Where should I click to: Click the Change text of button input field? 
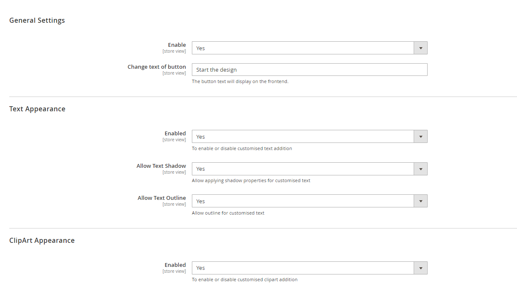[310, 69]
